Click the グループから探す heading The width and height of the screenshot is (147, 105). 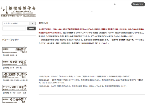pyautogui.click(x=10, y=39)
